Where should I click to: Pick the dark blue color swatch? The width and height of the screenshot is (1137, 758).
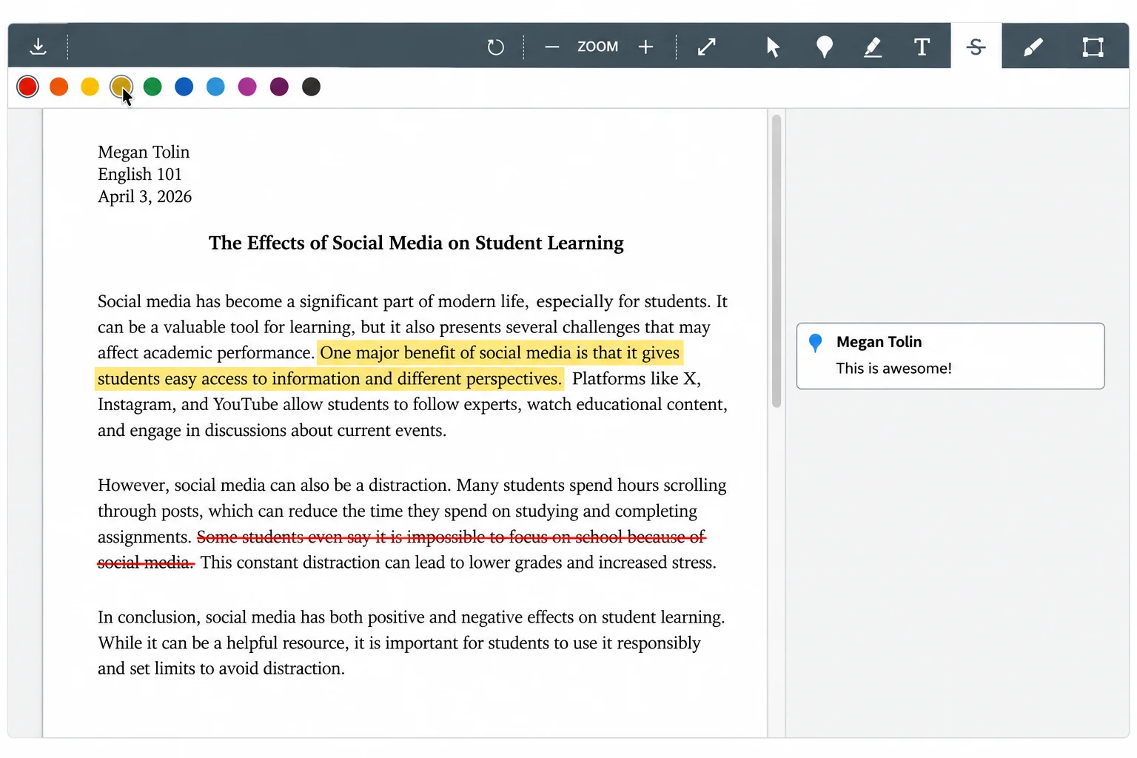[x=184, y=87]
